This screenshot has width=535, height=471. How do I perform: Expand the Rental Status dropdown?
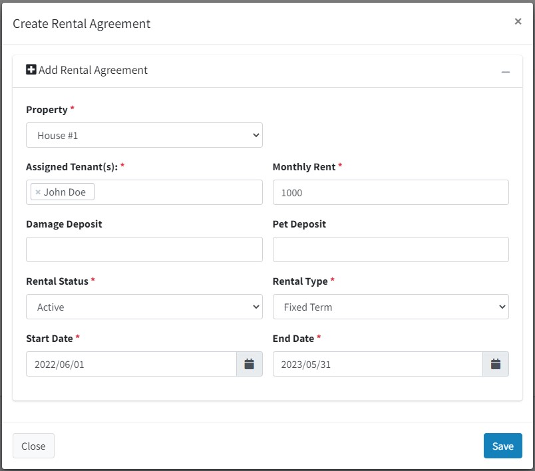pyautogui.click(x=144, y=307)
